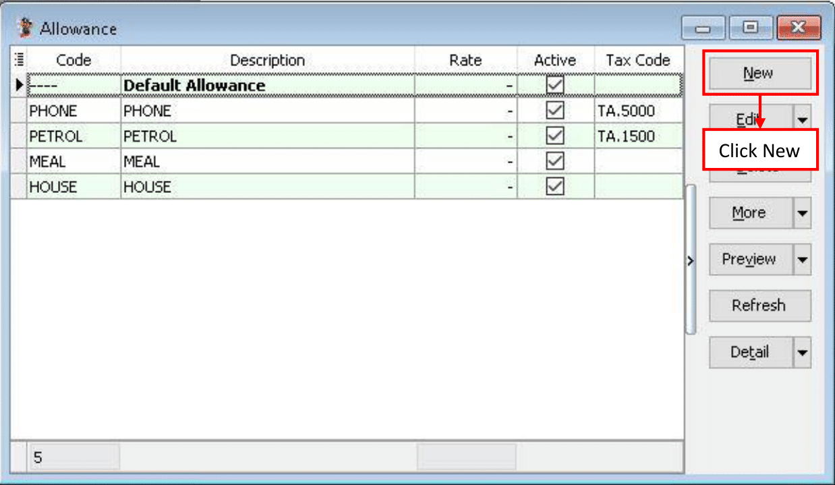
Task: Expand the Preview dropdown arrow
Action: [802, 260]
